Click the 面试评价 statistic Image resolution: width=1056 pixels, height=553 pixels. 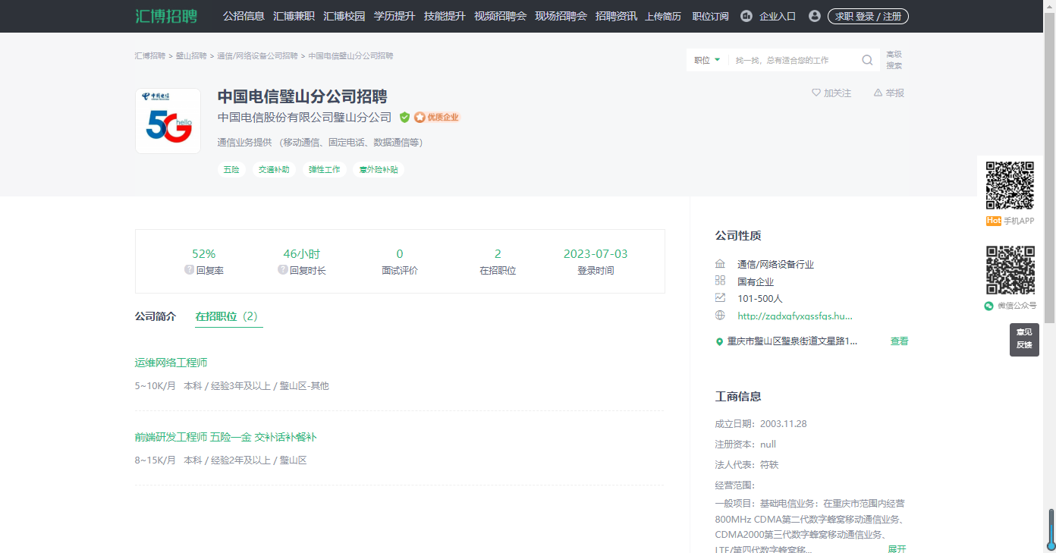(400, 262)
